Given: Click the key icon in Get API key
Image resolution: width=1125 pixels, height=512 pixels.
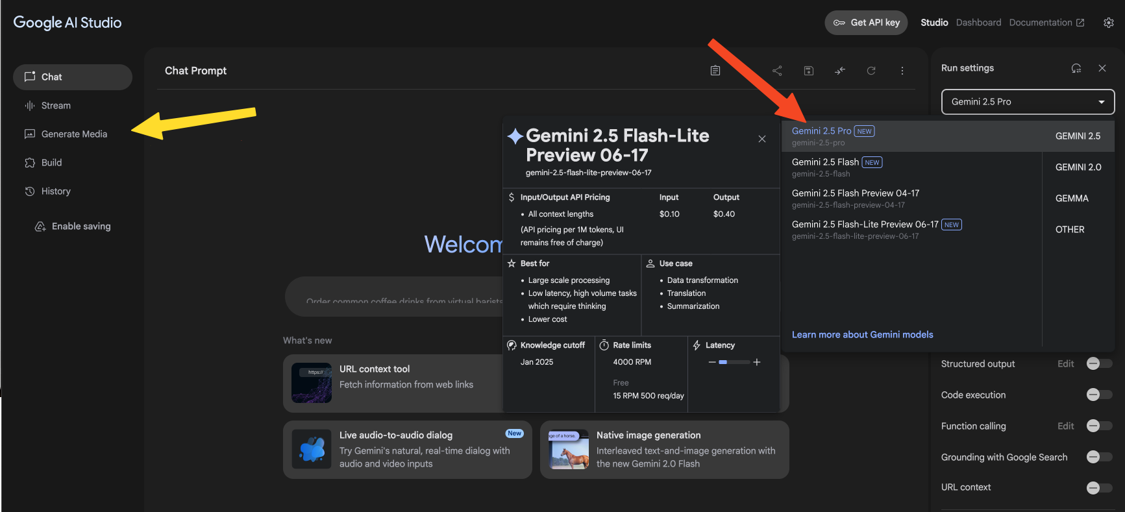Looking at the screenshot, I should pyautogui.click(x=839, y=23).
